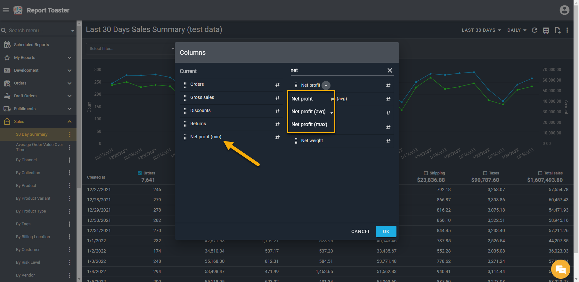Click Cancel in the Columns dialog

[361, 231]
